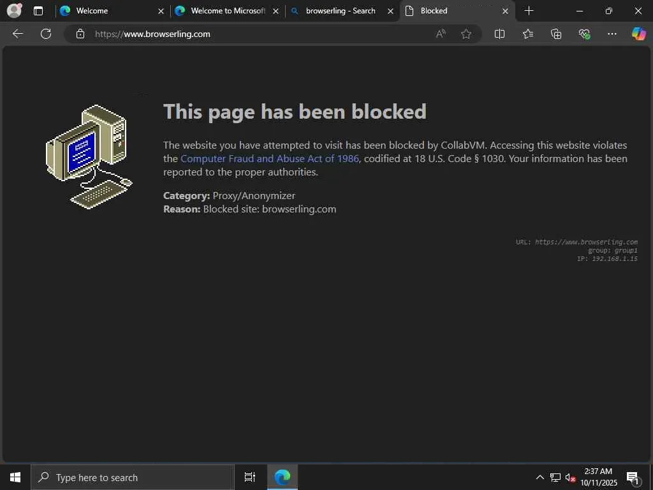The image size is (653, 490).
Task: Open the Edge profile avatar icon
Action: [14, 10]
